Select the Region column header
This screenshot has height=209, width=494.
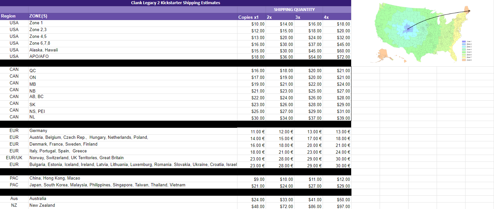pos(14,16)
